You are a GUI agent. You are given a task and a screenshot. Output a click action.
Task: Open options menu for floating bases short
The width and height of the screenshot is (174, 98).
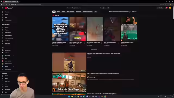tap(67, 43)
